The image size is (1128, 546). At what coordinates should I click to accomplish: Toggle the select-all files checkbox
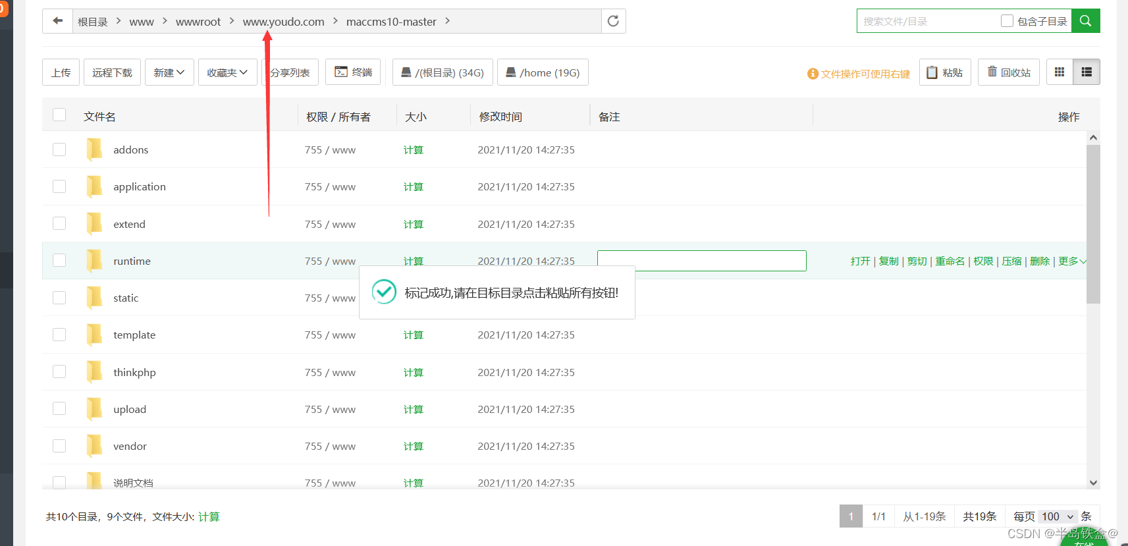(59, 115)
